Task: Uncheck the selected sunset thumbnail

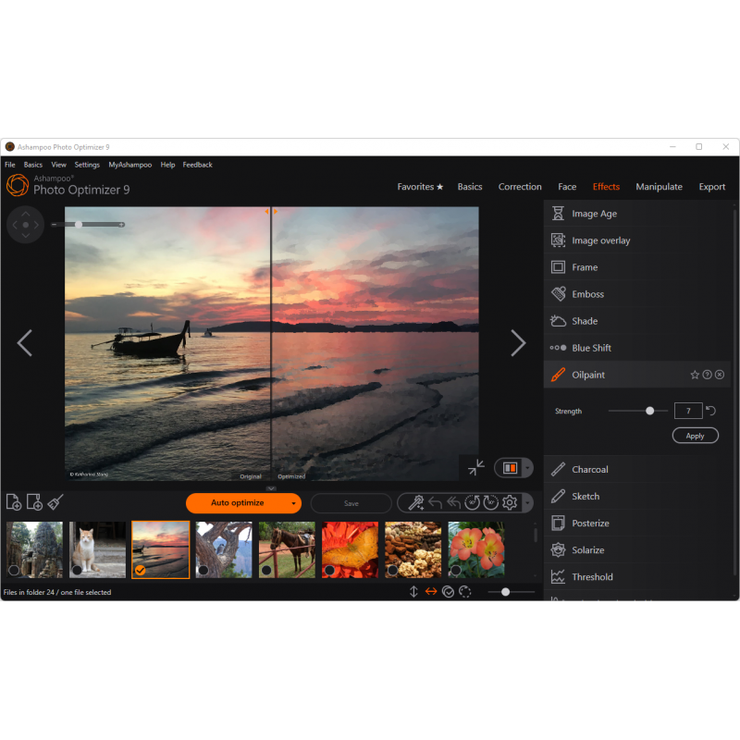Action: click(x=140, y=570)
